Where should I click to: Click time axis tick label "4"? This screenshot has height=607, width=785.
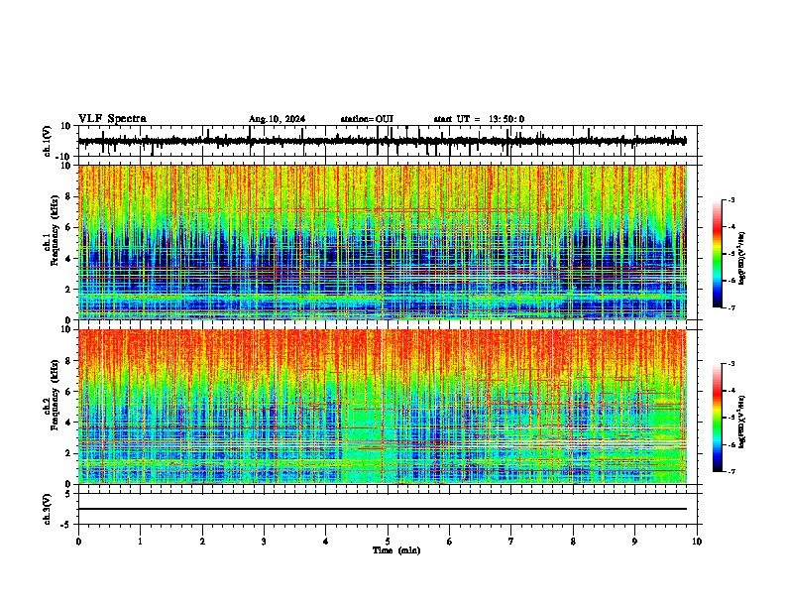point(326,542)
